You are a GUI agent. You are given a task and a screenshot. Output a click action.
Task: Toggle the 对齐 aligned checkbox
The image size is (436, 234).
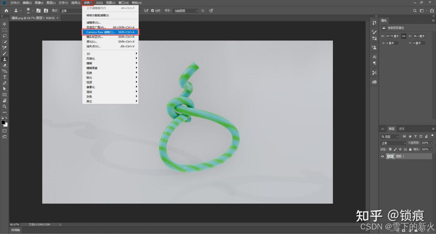[153, 11]
